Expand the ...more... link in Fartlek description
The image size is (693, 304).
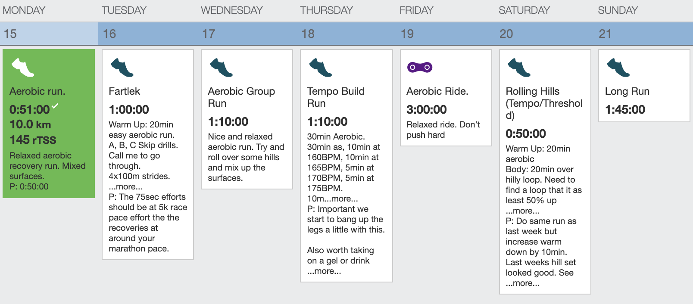125,186
